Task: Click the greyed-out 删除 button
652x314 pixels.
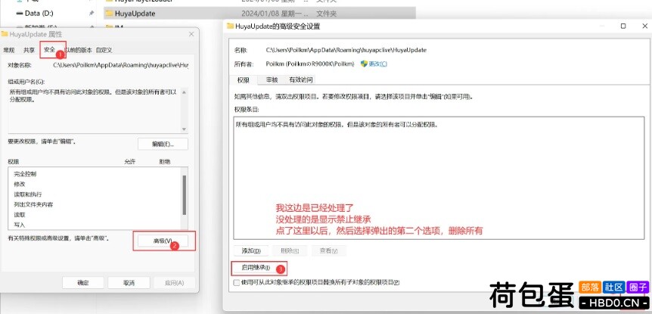Action: [290, 250]
